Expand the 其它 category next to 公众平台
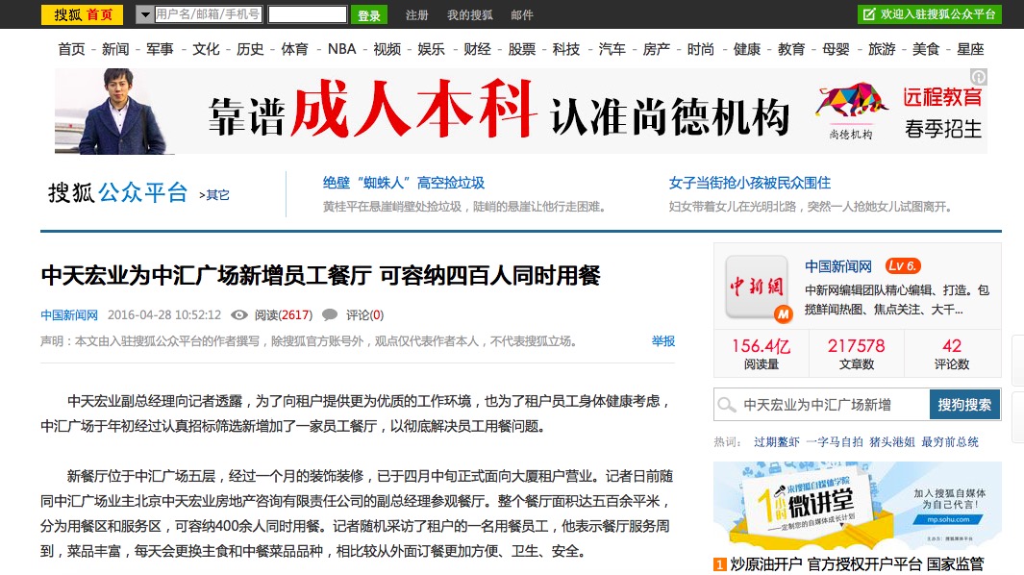 coord(214,195)
